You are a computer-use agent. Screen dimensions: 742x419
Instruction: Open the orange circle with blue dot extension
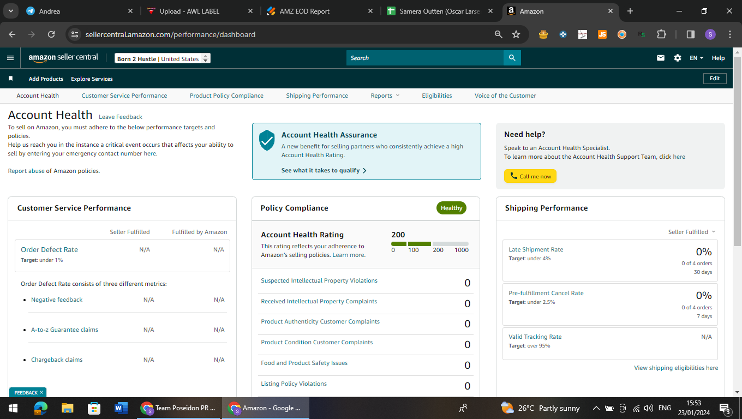tap(622, 34)
